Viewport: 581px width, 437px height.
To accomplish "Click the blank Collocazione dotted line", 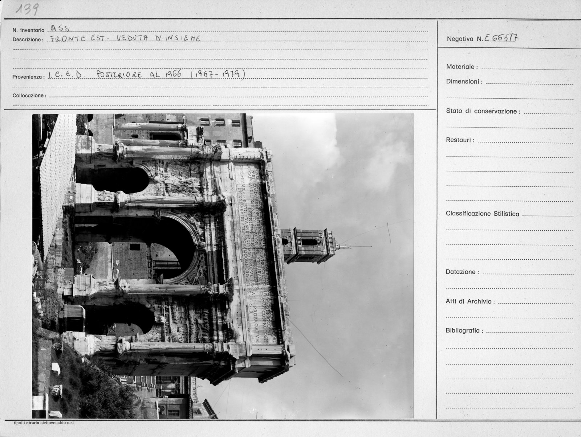I will tap(238, 96).
